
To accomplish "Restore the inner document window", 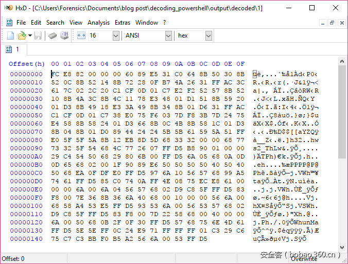I will [332, 23].
